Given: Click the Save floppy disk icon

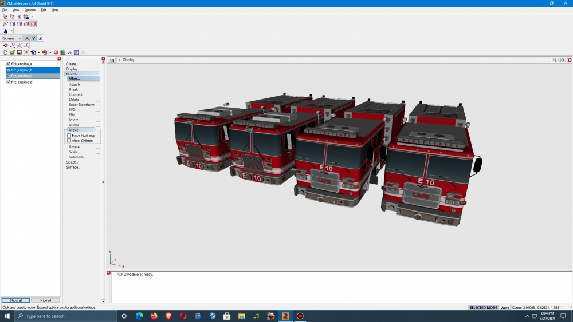Looking at the screenshot, I should point(19,53).
